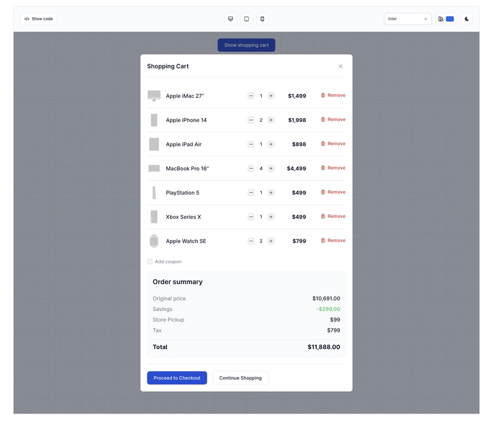Decrease quantity of Apple iPad Air
The height and width of the screenshot is (423, 489).
[x=251, y=144]
